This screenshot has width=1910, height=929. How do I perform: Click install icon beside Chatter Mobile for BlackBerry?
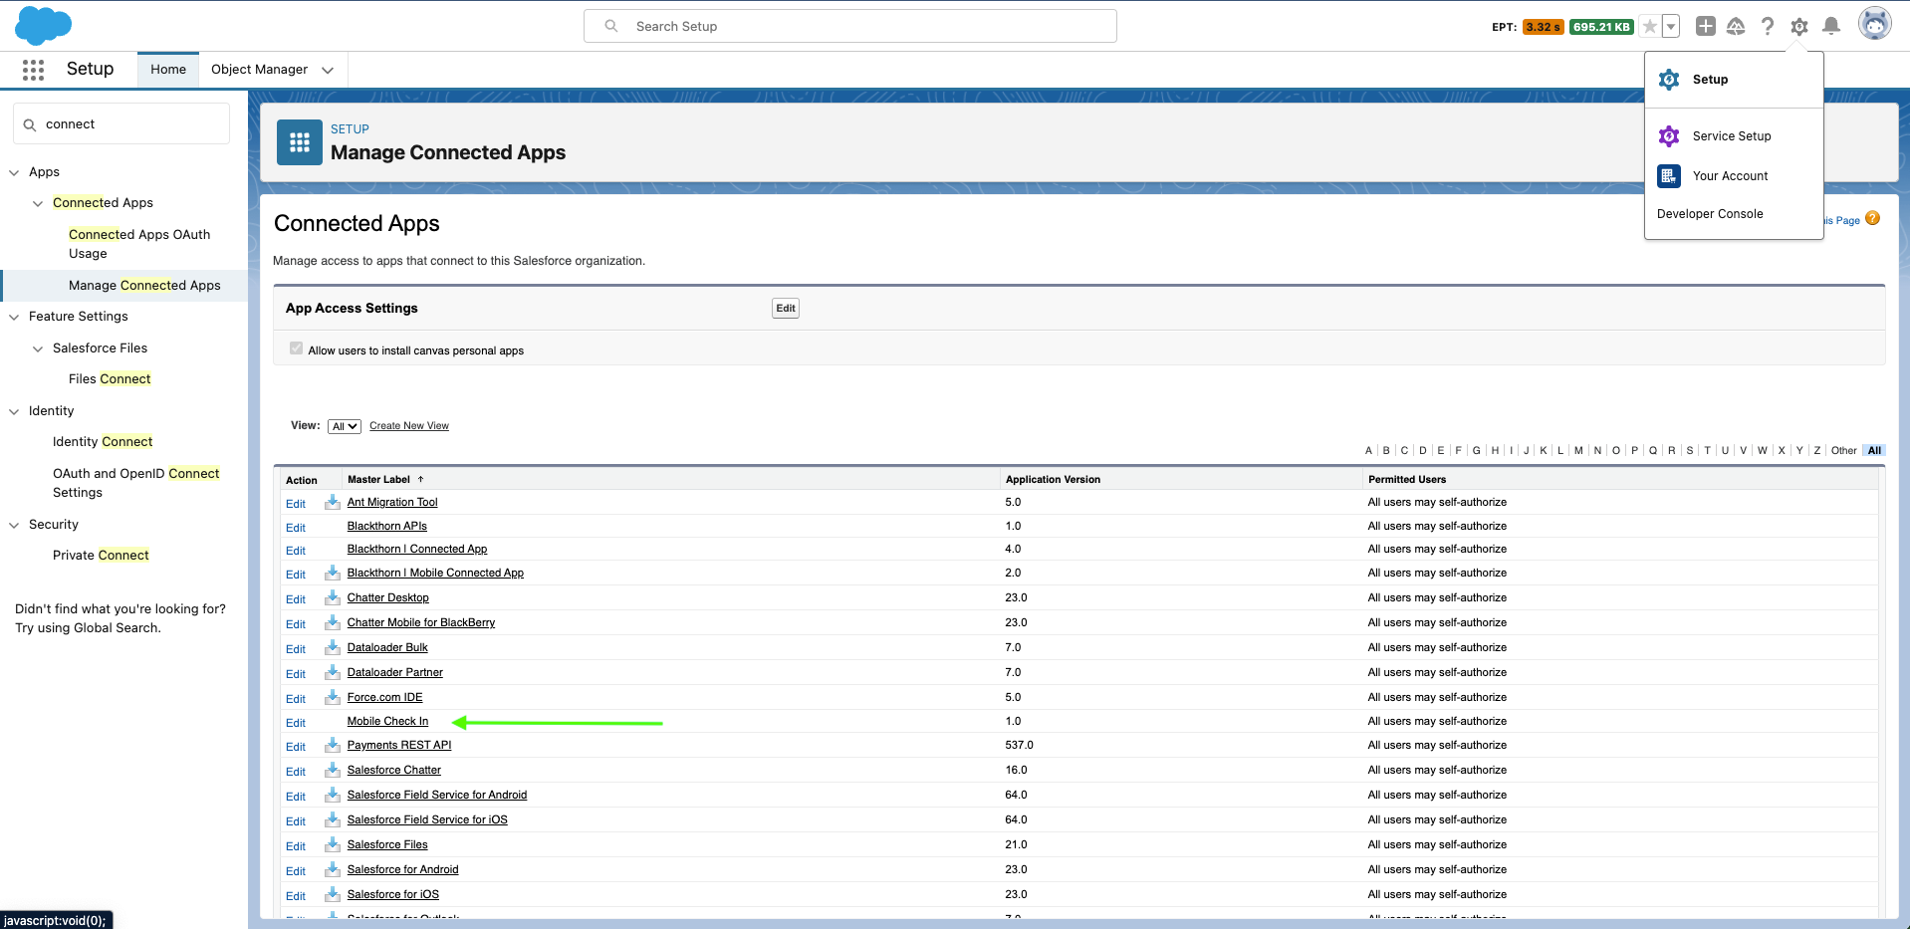point(333,622)
